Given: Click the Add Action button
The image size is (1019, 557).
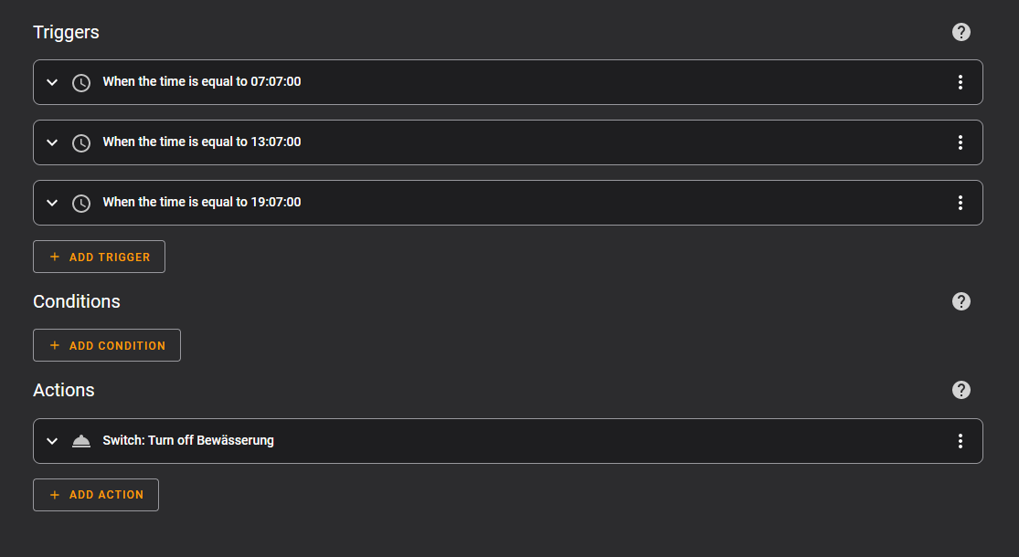Looking at the screenshot, I should (96, 495).
